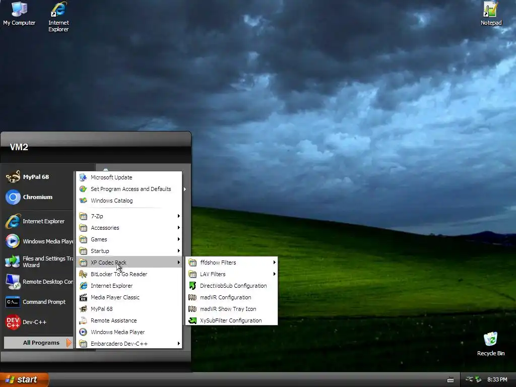516x387 pixels.
Task: Click the start button
Action: tap(24, 379)
